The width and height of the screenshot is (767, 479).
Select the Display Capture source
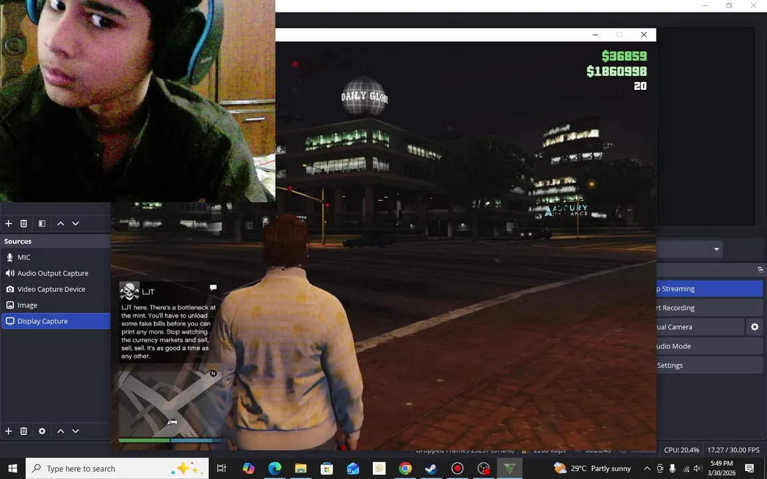55,321
